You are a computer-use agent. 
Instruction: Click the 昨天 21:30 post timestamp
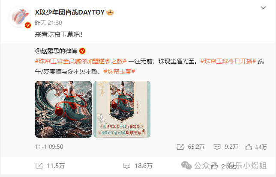[x=48, y=23]
